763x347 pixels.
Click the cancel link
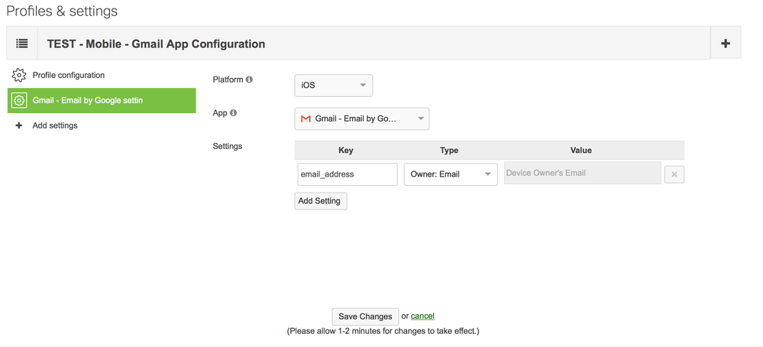pos(422,316)
